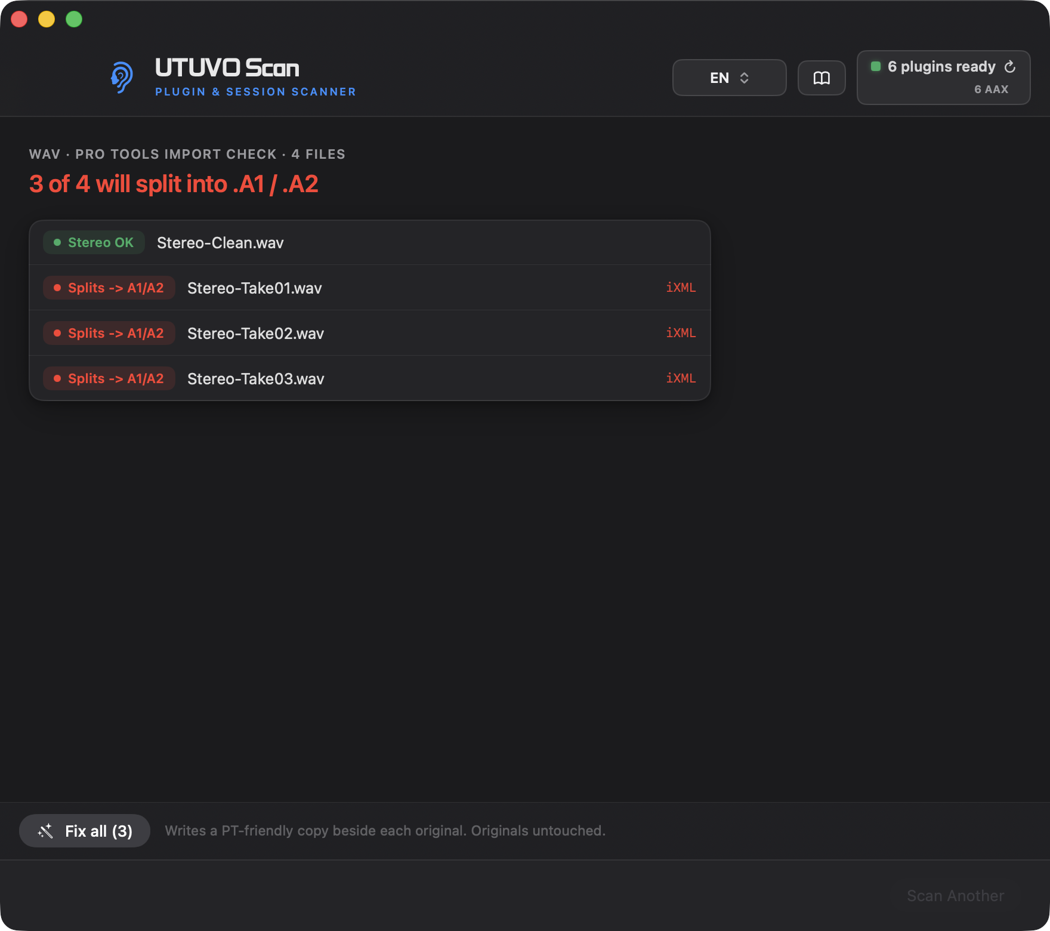Click the Splits badge for Stereo-Take02.wav
The width and height of the screenshot is (1050, 931).
(109, 333)
